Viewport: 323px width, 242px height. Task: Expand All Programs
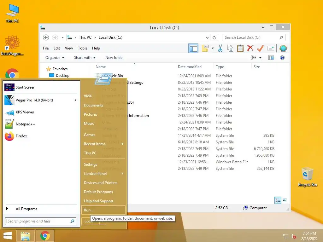pos(41,209)
